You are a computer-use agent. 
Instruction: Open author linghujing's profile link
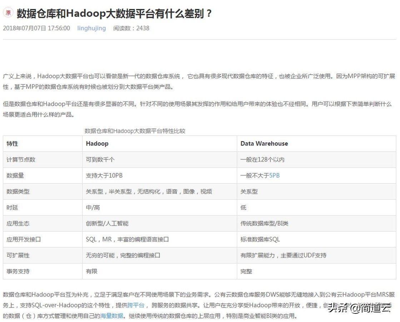91,28
